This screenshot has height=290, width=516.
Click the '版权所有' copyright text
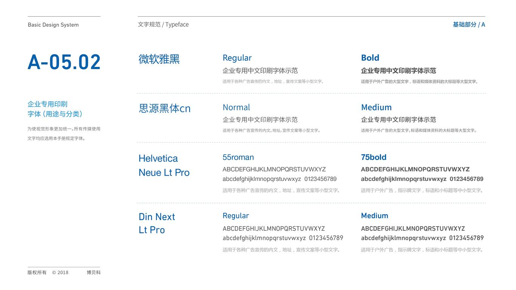tap(37, 272)
